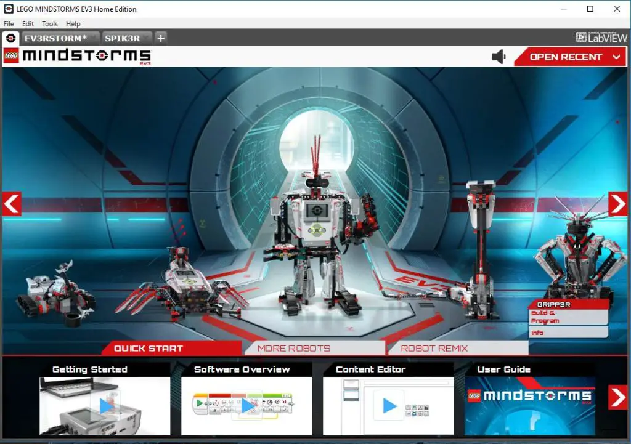Play the Content Editor video
Screen dimensions: 631x444
coord(388,406)
